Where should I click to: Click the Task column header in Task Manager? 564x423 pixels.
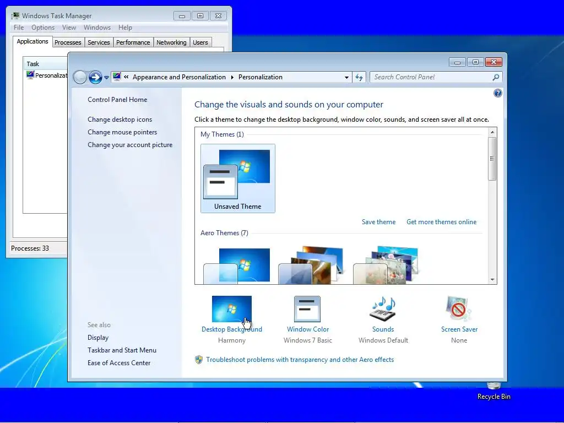click(45, 64)
